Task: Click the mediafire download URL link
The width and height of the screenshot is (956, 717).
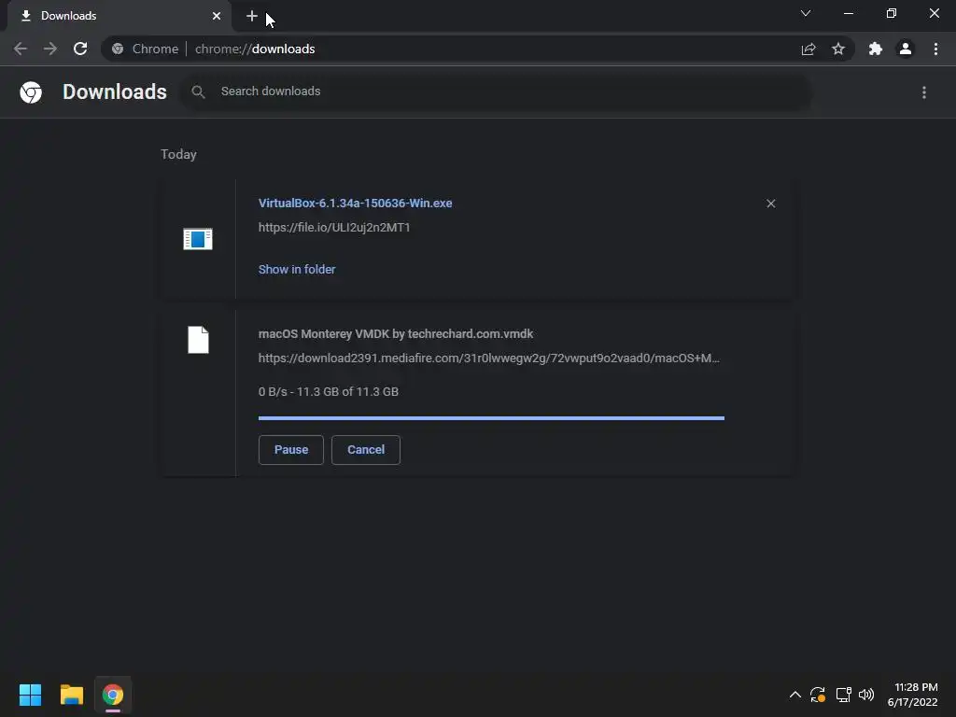Action: 489,358
